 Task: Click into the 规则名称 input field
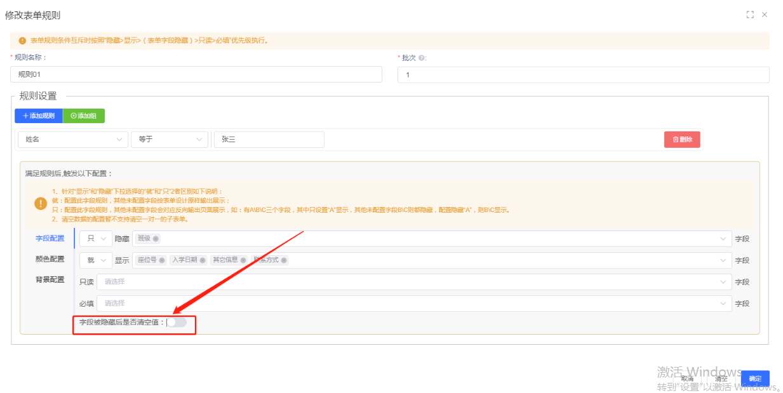point(196,74)
